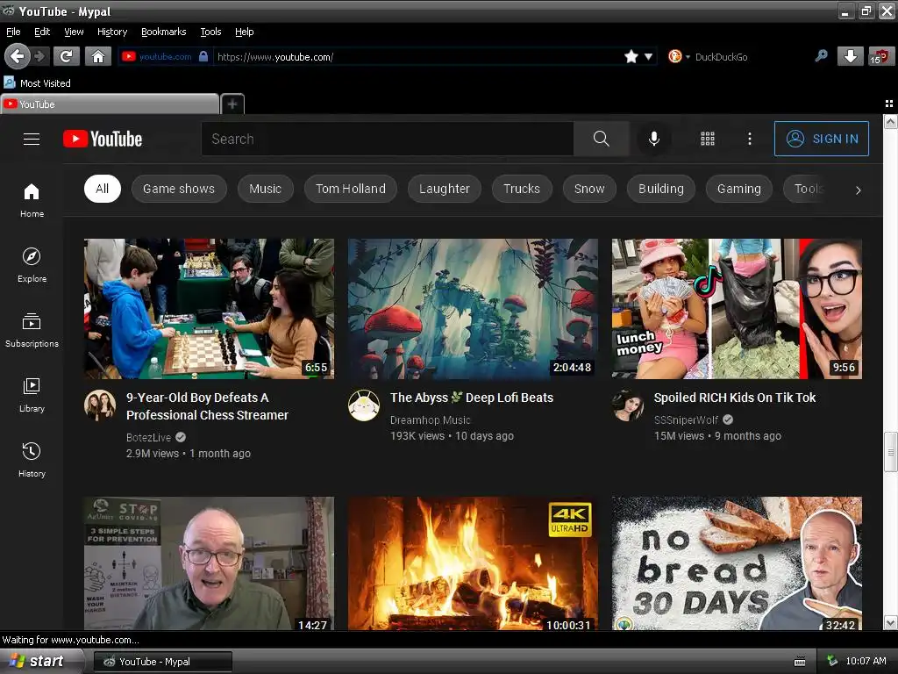Click the browser Forward arrow
The width and height of the screenshot is (898, 674).
coord(39,56)
